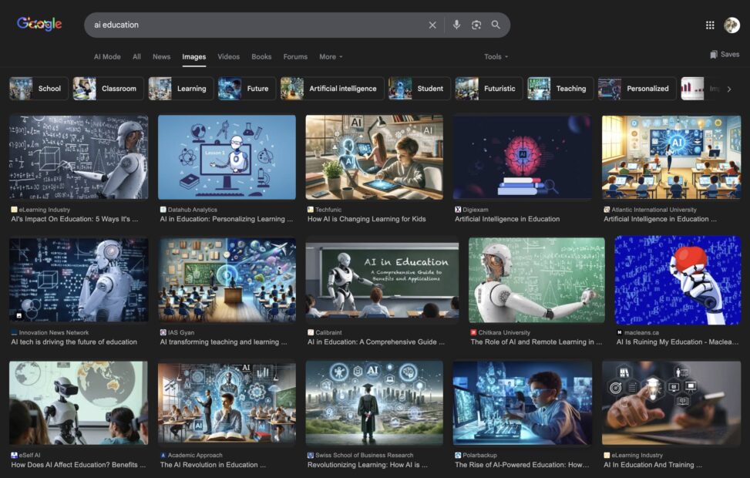Open the Books tab
Image resolution: width=750 pixels, height=478 pixels.
click(261, 56)
